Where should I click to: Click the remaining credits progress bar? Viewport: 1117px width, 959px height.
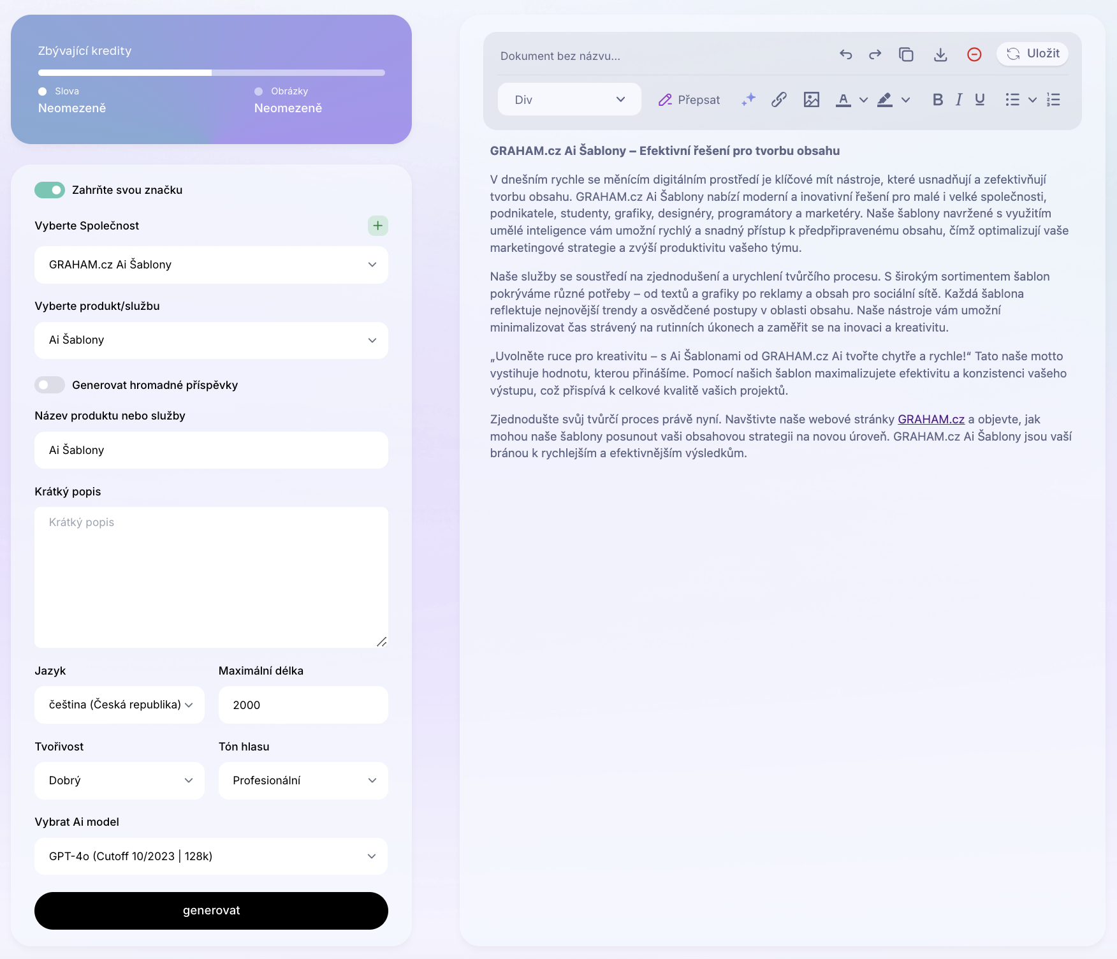(211, 73)
